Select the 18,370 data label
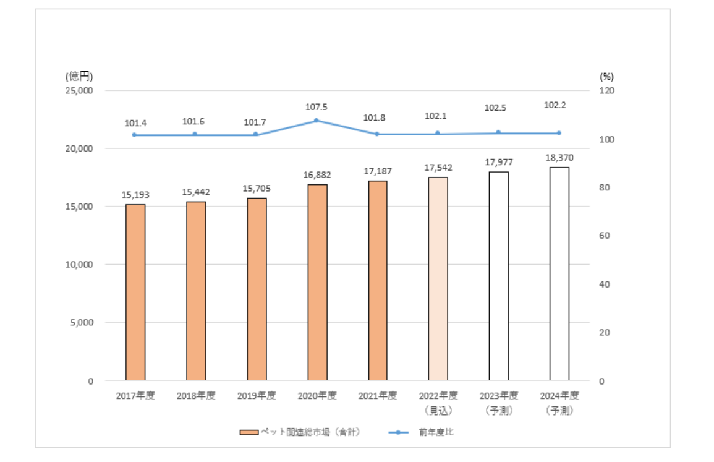The width and height of the screenshot is (714, 462). tap(559, 158)
